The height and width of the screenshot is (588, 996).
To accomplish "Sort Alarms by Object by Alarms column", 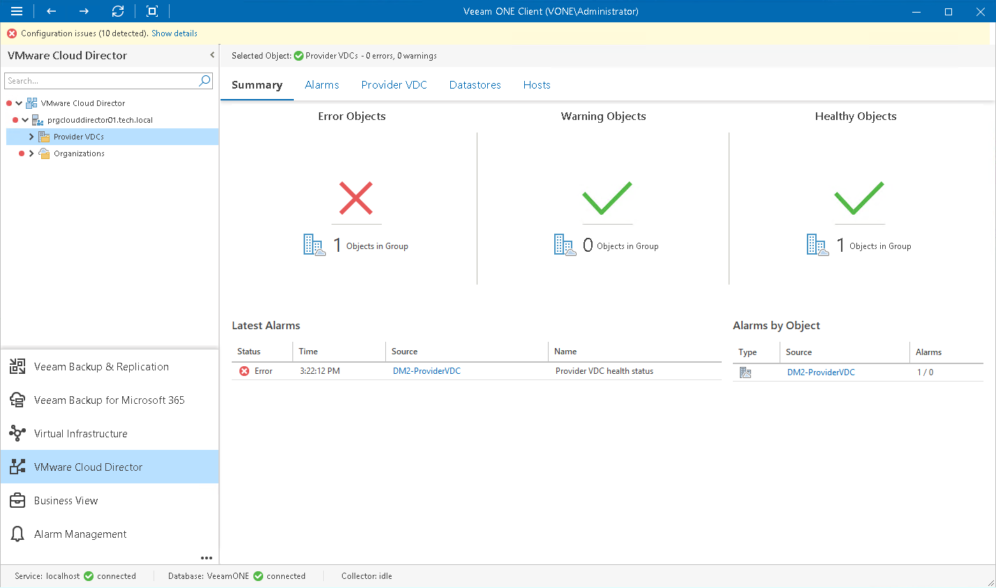I will tap(946, 352).
